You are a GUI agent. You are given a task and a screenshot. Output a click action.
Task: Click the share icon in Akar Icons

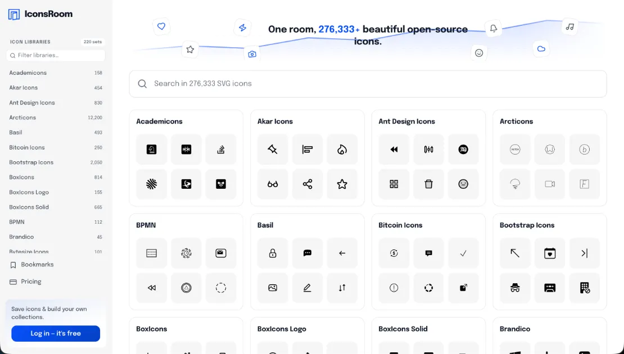pos(308,184)
